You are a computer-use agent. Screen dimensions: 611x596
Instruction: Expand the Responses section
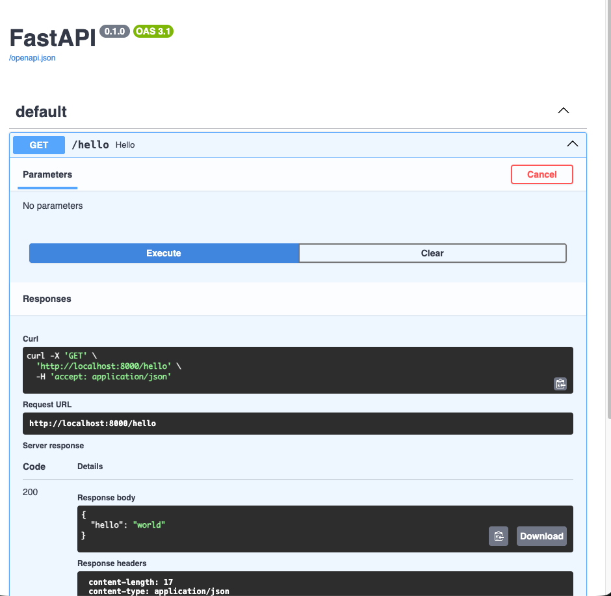tap(47, 299)
